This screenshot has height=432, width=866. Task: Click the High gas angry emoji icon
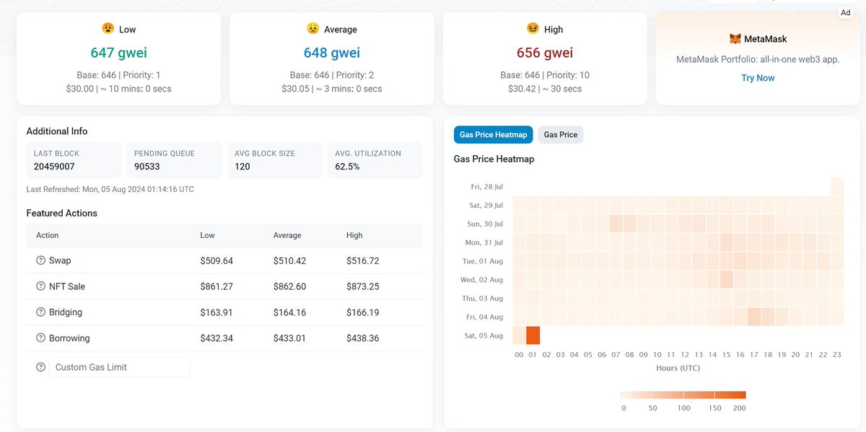(x=533, y=29)
